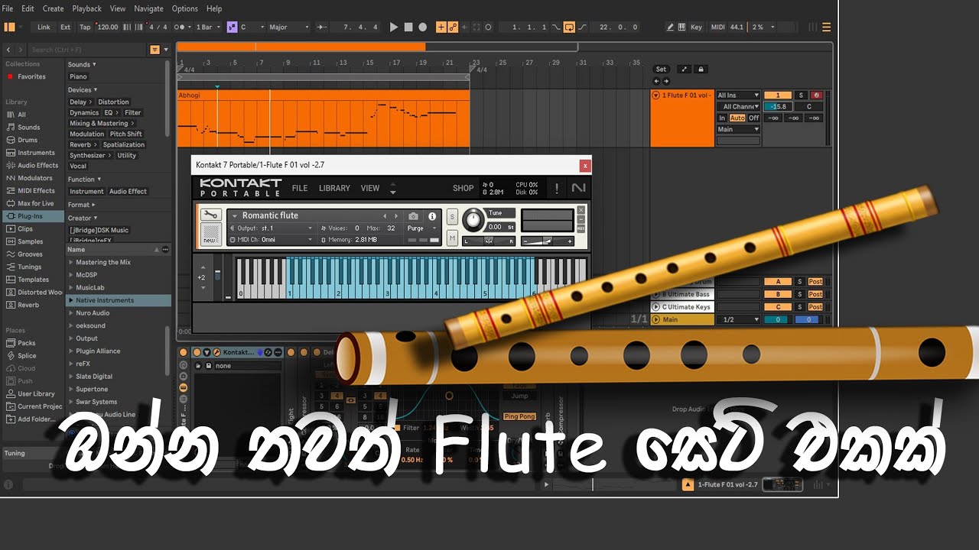Screen dimensions: 979x550
Task: Open the 1 Bar quantize dropdown
Action: coord(208,27)
